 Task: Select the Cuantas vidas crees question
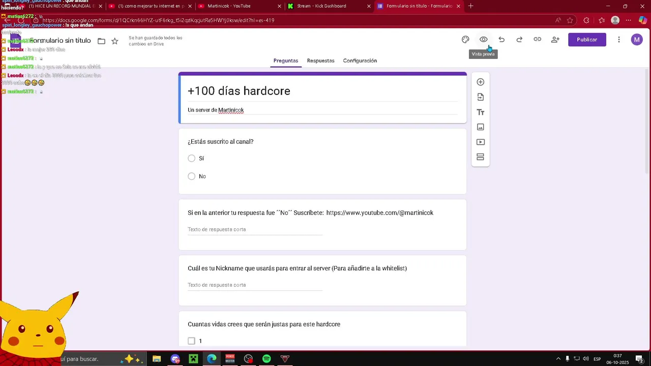[x=264, y=324]
